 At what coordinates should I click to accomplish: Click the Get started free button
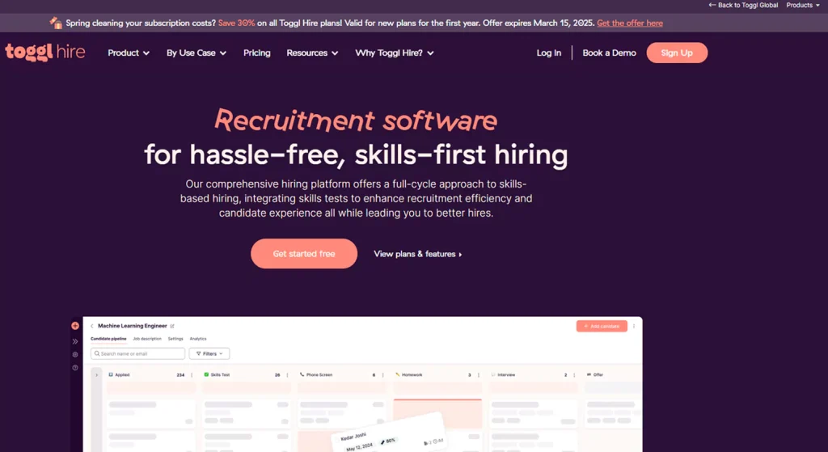coord(304,254)
